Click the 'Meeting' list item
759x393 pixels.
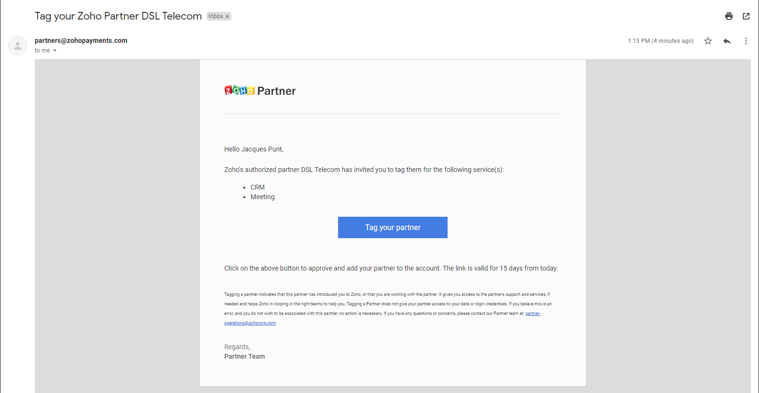click(x=262, y=197)
